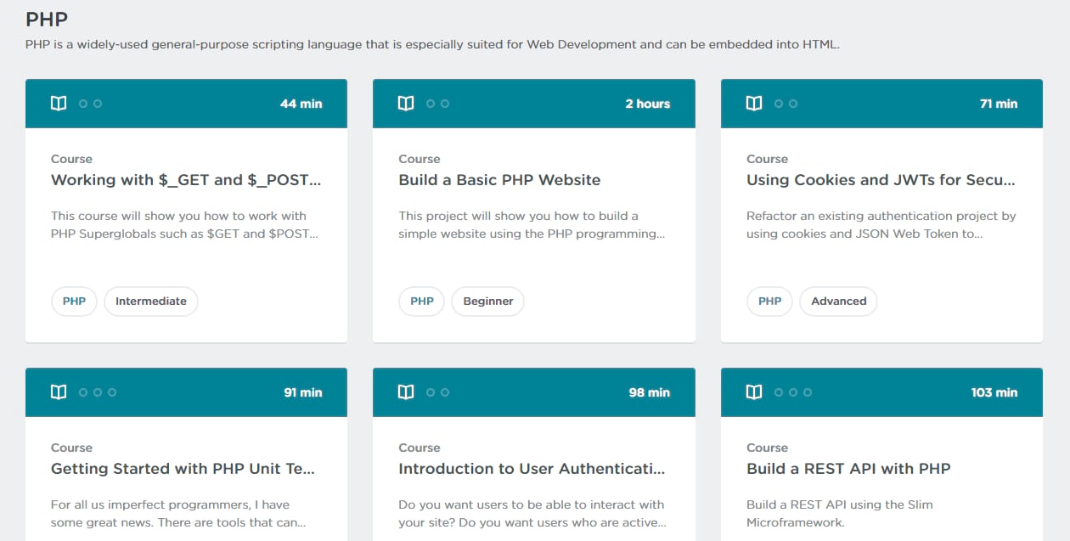Open the Build a Basic PHP Website course
Viewport: 1070px width, 541px height.
click(499, 180)
